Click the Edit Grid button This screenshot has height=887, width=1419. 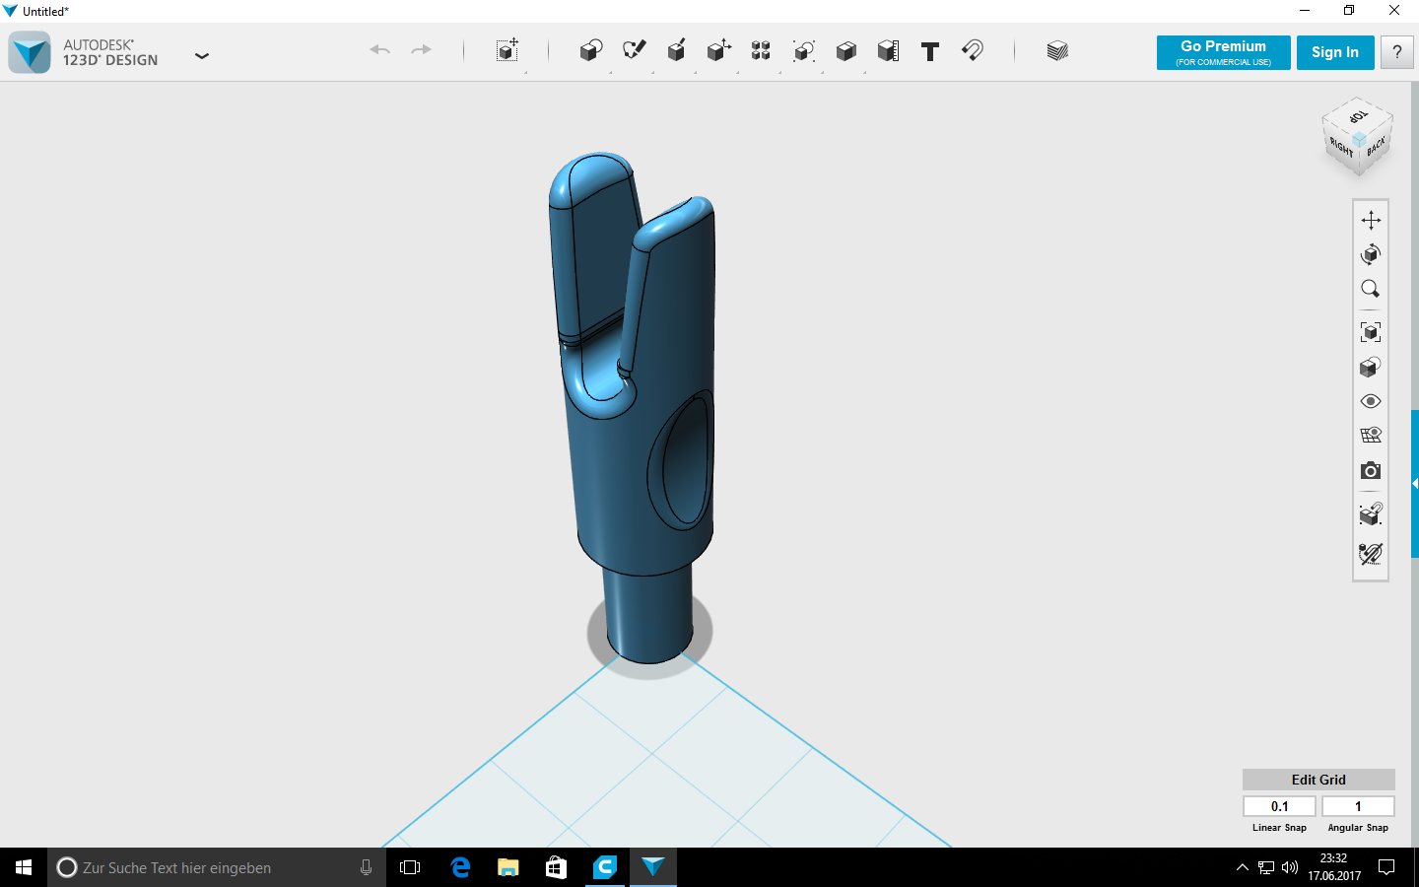tap(1318, 780)
